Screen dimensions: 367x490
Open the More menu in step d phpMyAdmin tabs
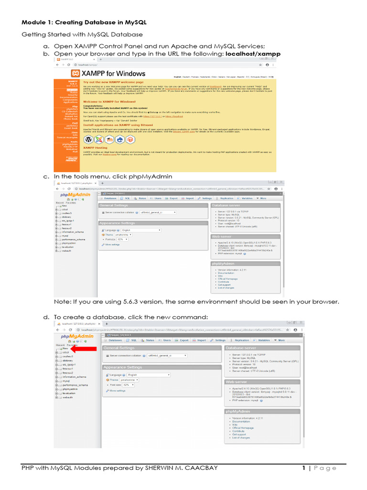click(280, 340)
